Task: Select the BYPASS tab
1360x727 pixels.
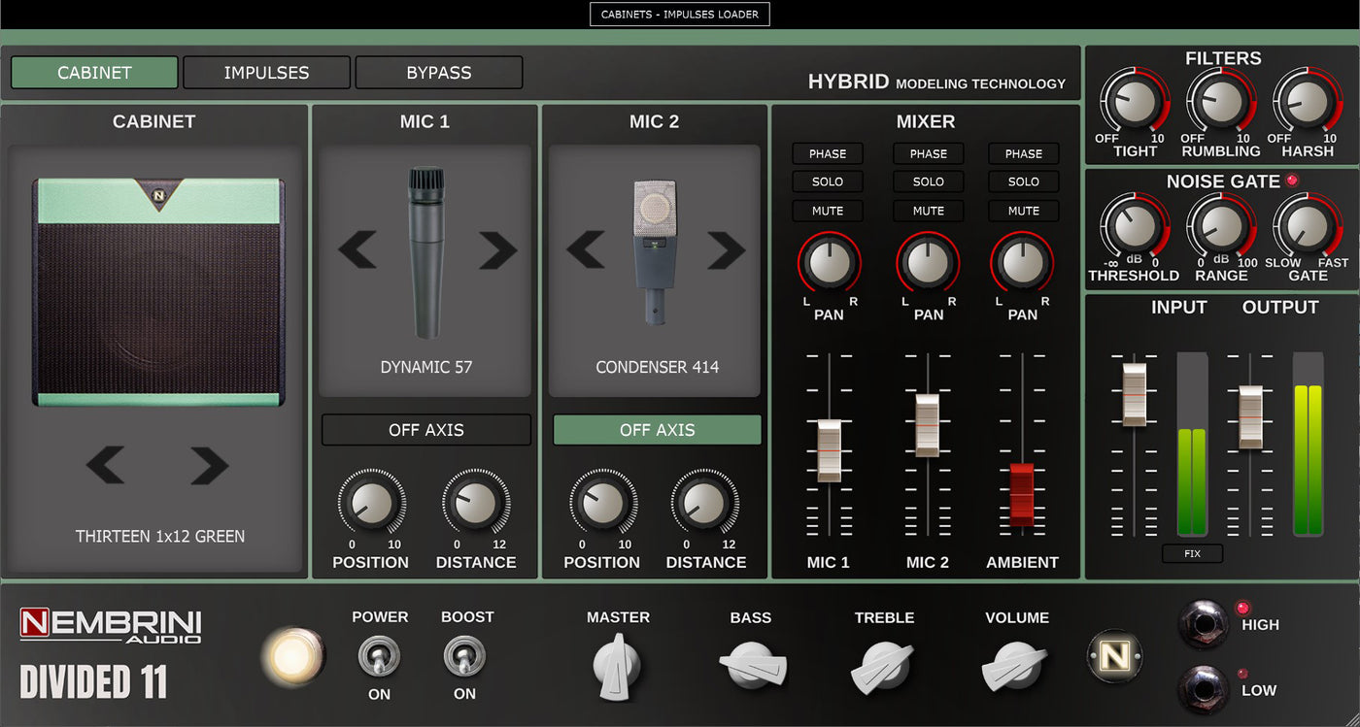Action: tap(439, 73)
